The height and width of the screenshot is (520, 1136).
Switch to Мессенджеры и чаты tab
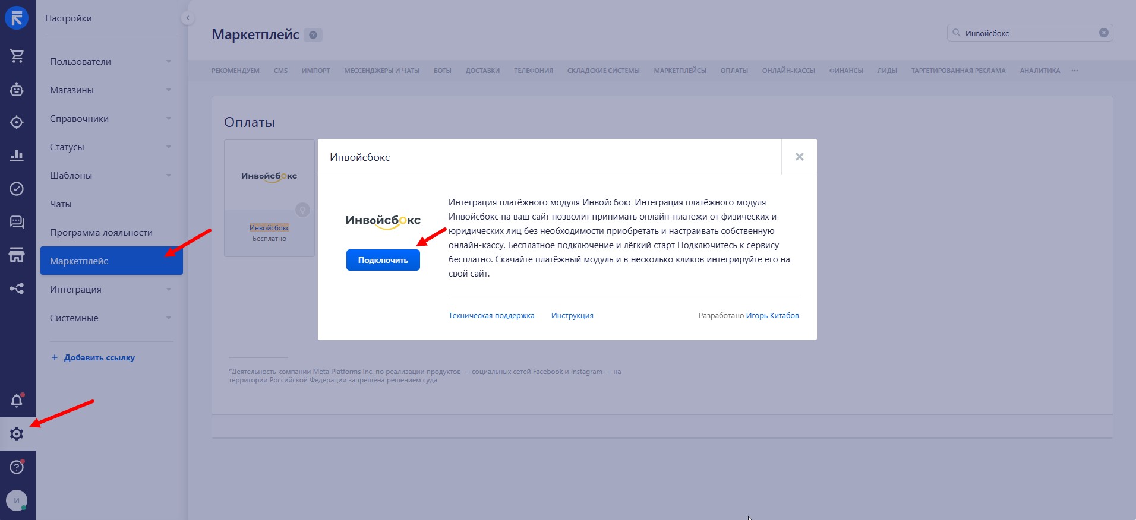(x=381, y=71)
